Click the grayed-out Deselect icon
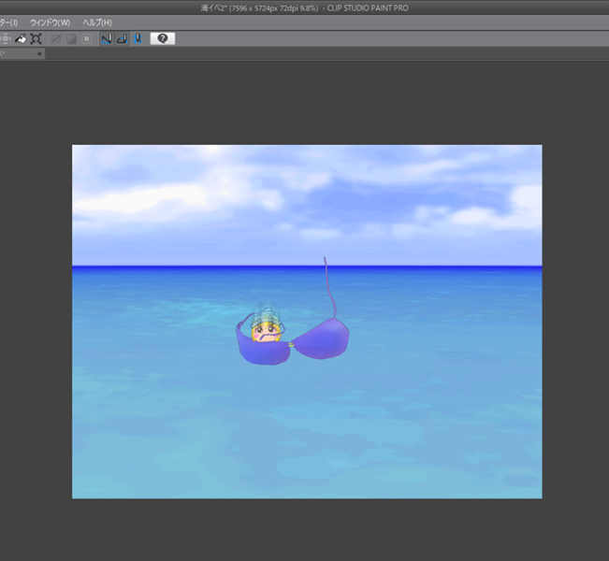The height and width of the screenshot is (561, 609). [x=56, y=39]
